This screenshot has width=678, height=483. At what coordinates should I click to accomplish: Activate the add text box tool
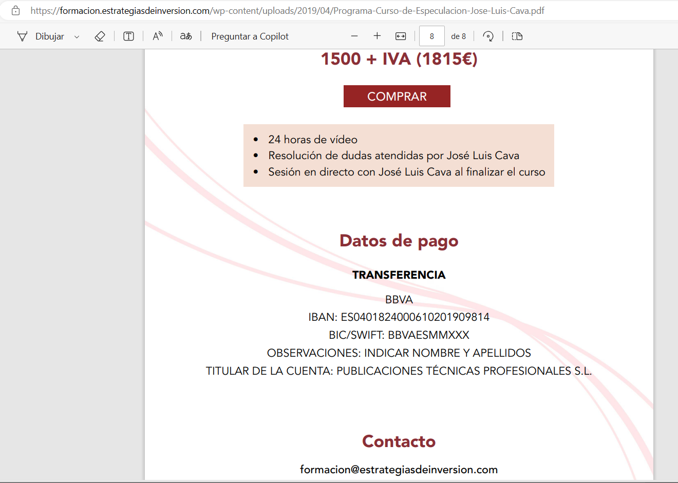click(x=129, y=36)
